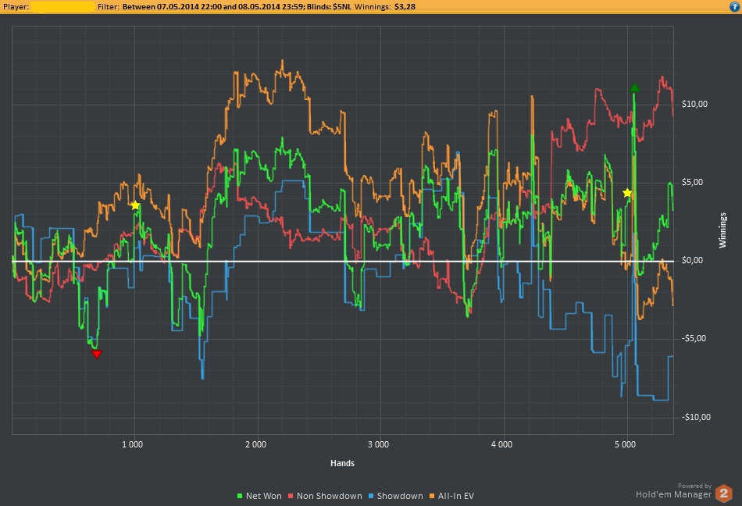Click the blue Showdown color square
Image resolution: width=742 pixels, height=506 pixels.
[x=371, y=496]
